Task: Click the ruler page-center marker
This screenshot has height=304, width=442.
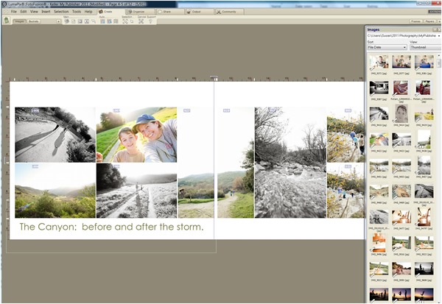Action: pos(214,77)
